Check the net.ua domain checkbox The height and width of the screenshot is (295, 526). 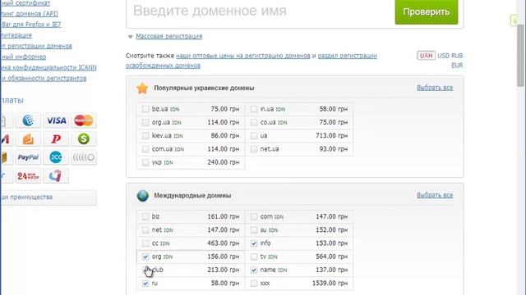[x=254, y=149]
